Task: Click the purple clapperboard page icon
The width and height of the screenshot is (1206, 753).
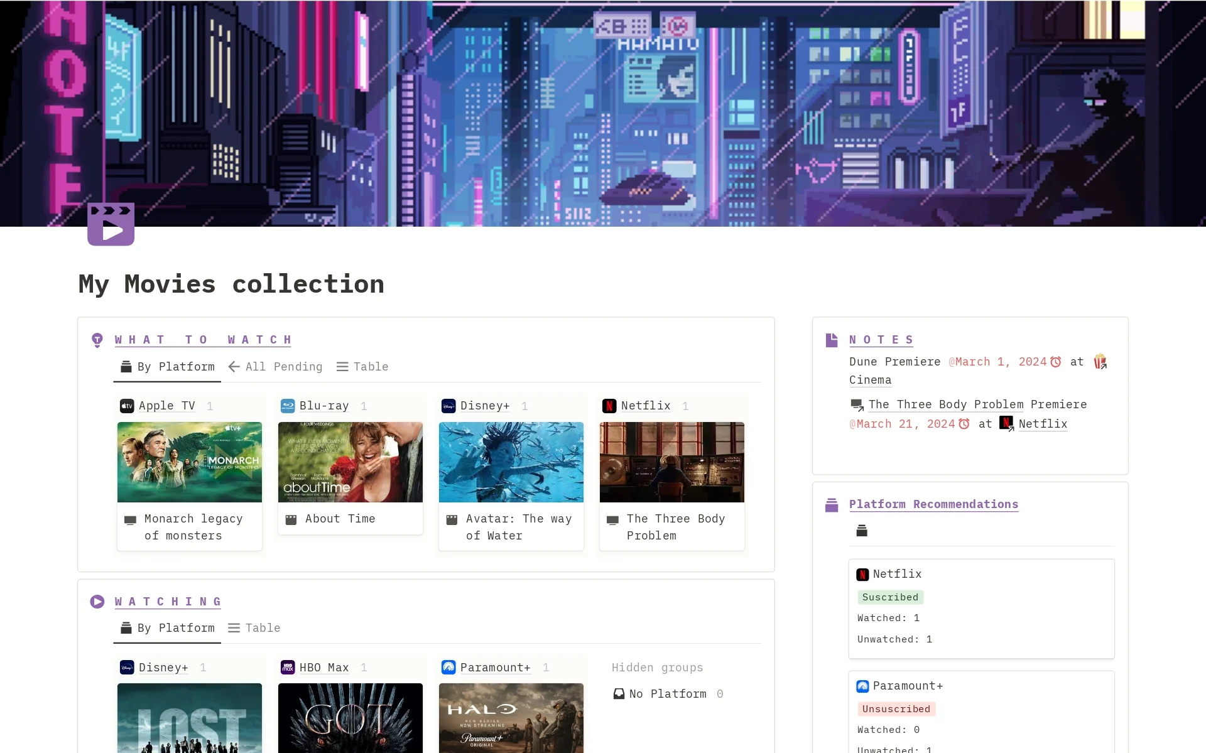Action: click(x=111, y=224)
